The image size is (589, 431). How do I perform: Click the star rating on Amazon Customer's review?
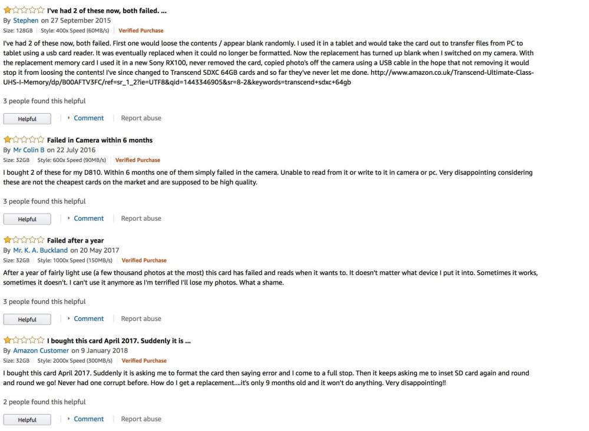point(24,340)
